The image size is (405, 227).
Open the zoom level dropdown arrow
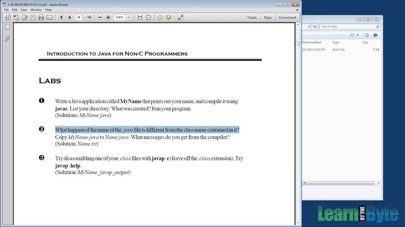[128, 17]
